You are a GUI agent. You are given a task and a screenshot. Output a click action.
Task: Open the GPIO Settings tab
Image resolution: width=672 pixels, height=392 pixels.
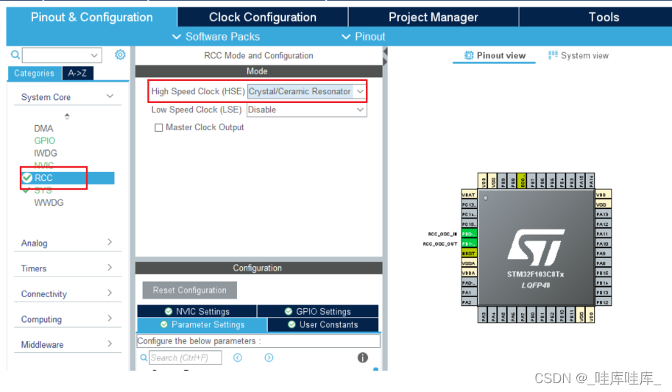tap(318, 311)
